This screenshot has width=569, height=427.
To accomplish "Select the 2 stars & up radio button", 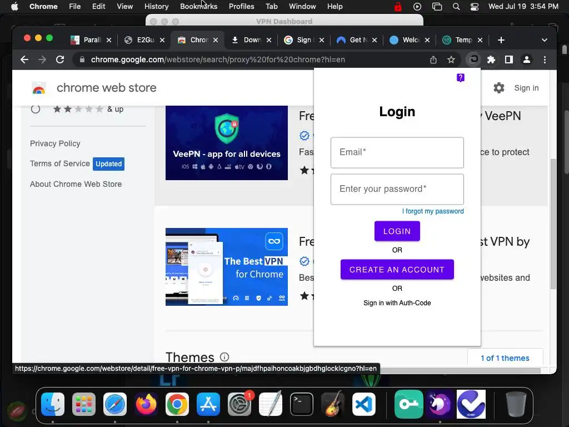I will (x=35, y=109).
